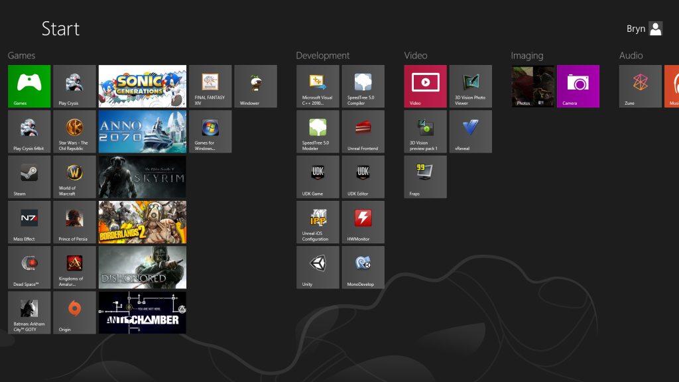Open the Photos live tile
This screenshot has width=679, height=382.
(532, 86)
